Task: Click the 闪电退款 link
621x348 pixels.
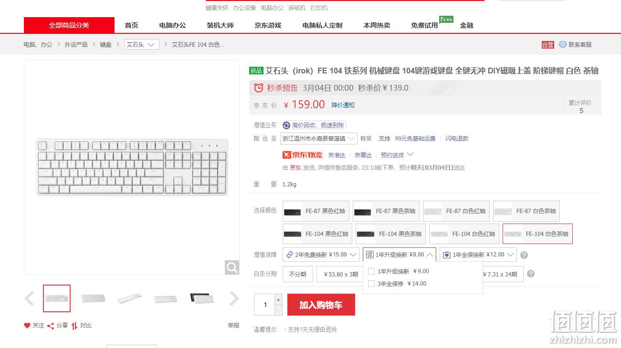Action: pos(457,138)
